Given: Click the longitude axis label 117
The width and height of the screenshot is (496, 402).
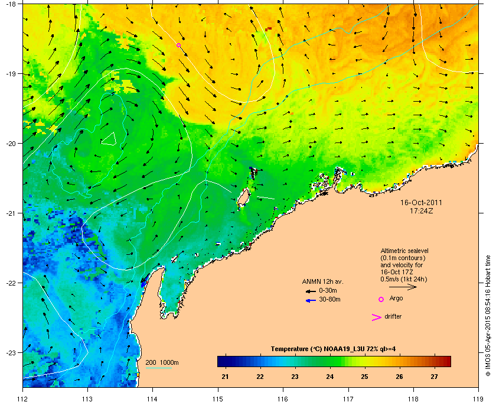Looking at the screenshot, I should coord(348,398).
